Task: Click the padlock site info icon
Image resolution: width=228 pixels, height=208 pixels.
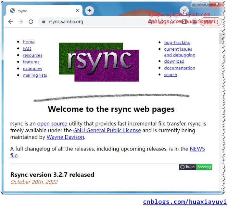Action: point(44,22)
